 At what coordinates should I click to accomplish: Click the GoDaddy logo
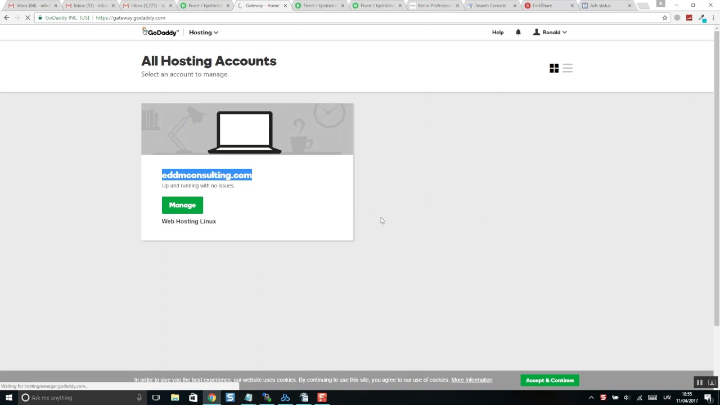pos(160,32)
